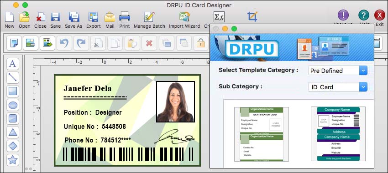
Task: Select the Line drawing tool
Action: tap(13, 77)
